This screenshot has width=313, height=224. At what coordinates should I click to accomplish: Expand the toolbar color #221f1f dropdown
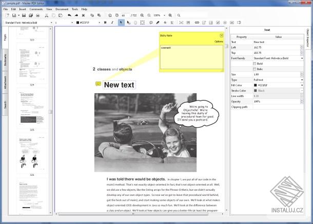click(x=99, y=23)
